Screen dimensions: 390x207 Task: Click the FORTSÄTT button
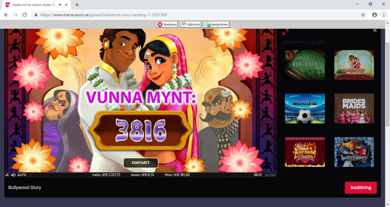(141, 163)
